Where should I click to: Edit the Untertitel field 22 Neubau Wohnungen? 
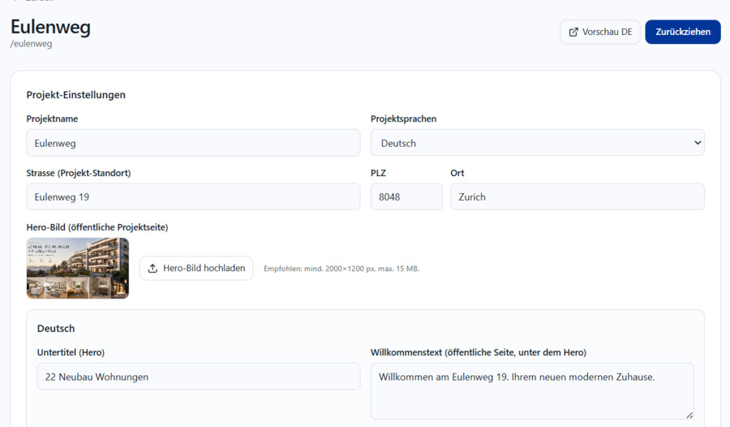(x=199, y=376)
